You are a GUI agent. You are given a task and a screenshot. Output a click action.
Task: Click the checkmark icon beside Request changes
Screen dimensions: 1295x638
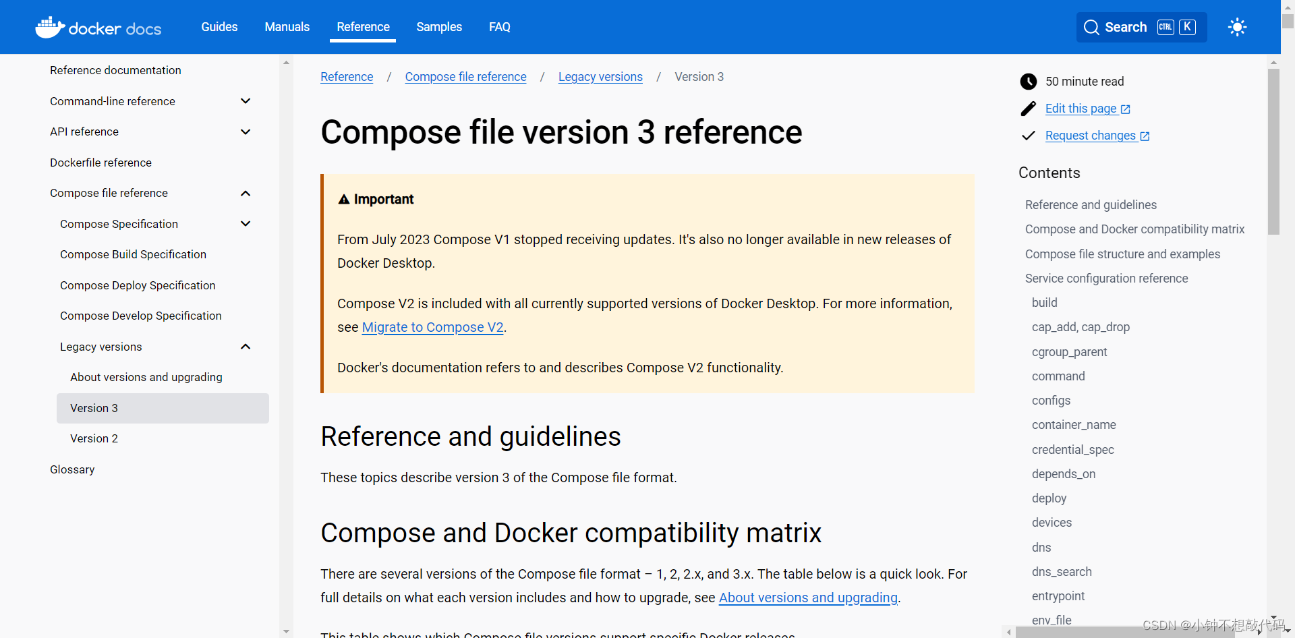click(x=1028, y=136)
